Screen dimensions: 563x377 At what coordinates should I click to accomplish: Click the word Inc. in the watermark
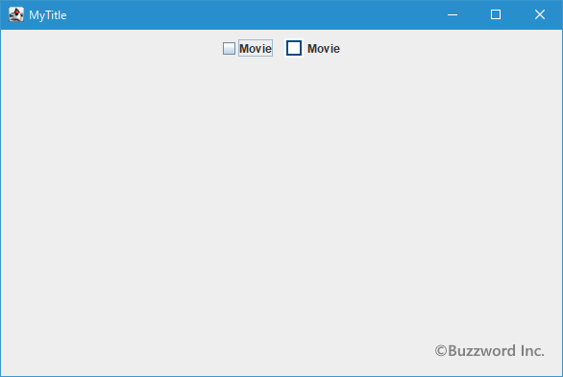click(x=532, y=351)
